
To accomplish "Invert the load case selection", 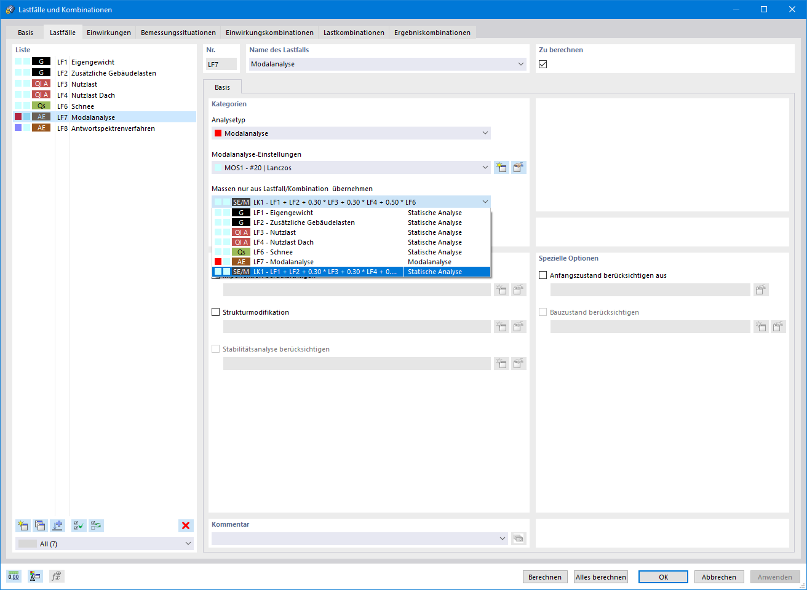I will point(97,525).
